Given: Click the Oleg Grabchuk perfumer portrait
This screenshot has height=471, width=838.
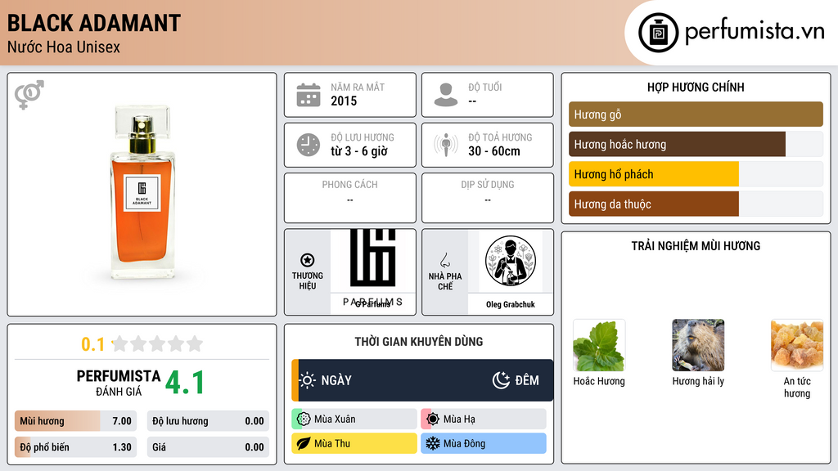Looking at the screenshot, I should [x=511, y=261].
